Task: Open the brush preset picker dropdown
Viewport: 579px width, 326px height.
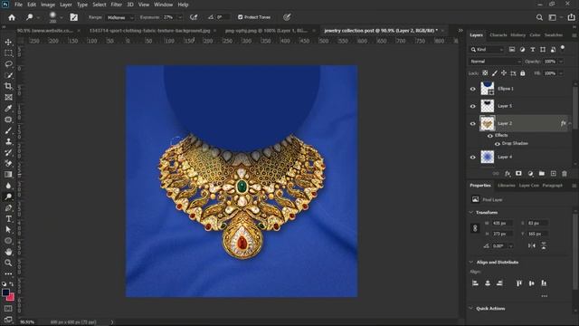Action: [x=61, y=17]
